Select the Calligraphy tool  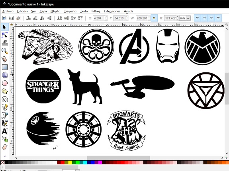click(4, 123)
